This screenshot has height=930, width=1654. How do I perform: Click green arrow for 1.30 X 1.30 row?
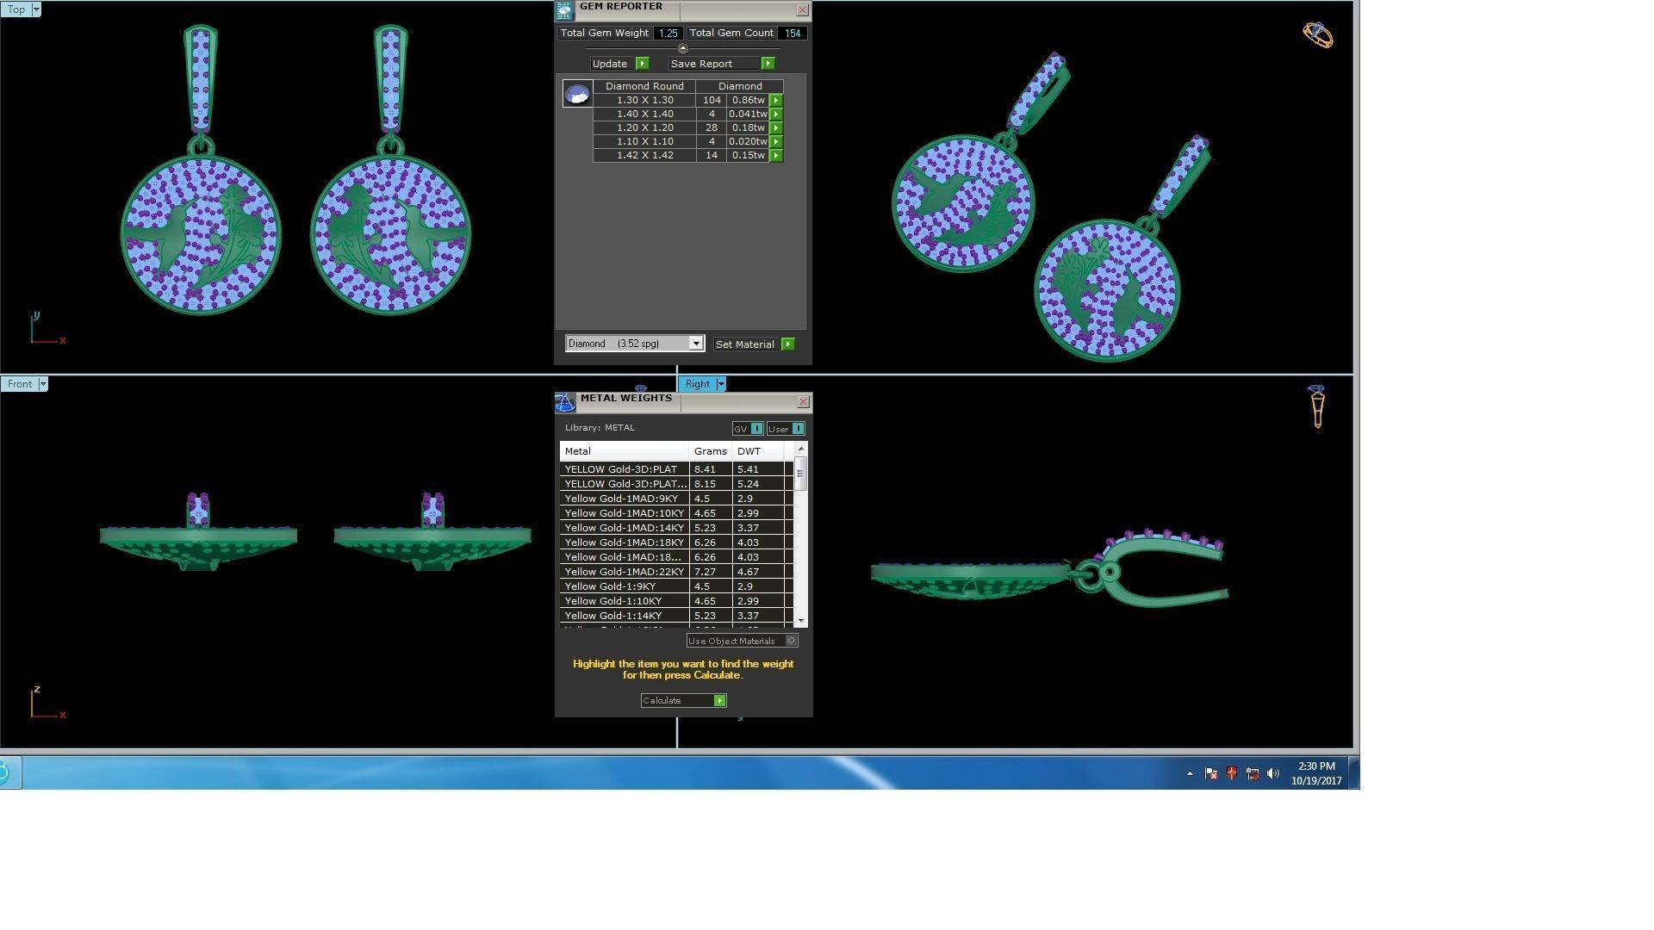point(776,100)
